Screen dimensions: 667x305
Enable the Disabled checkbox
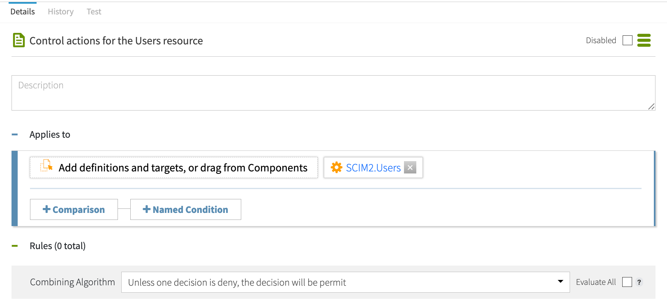(x=627, y=40)
